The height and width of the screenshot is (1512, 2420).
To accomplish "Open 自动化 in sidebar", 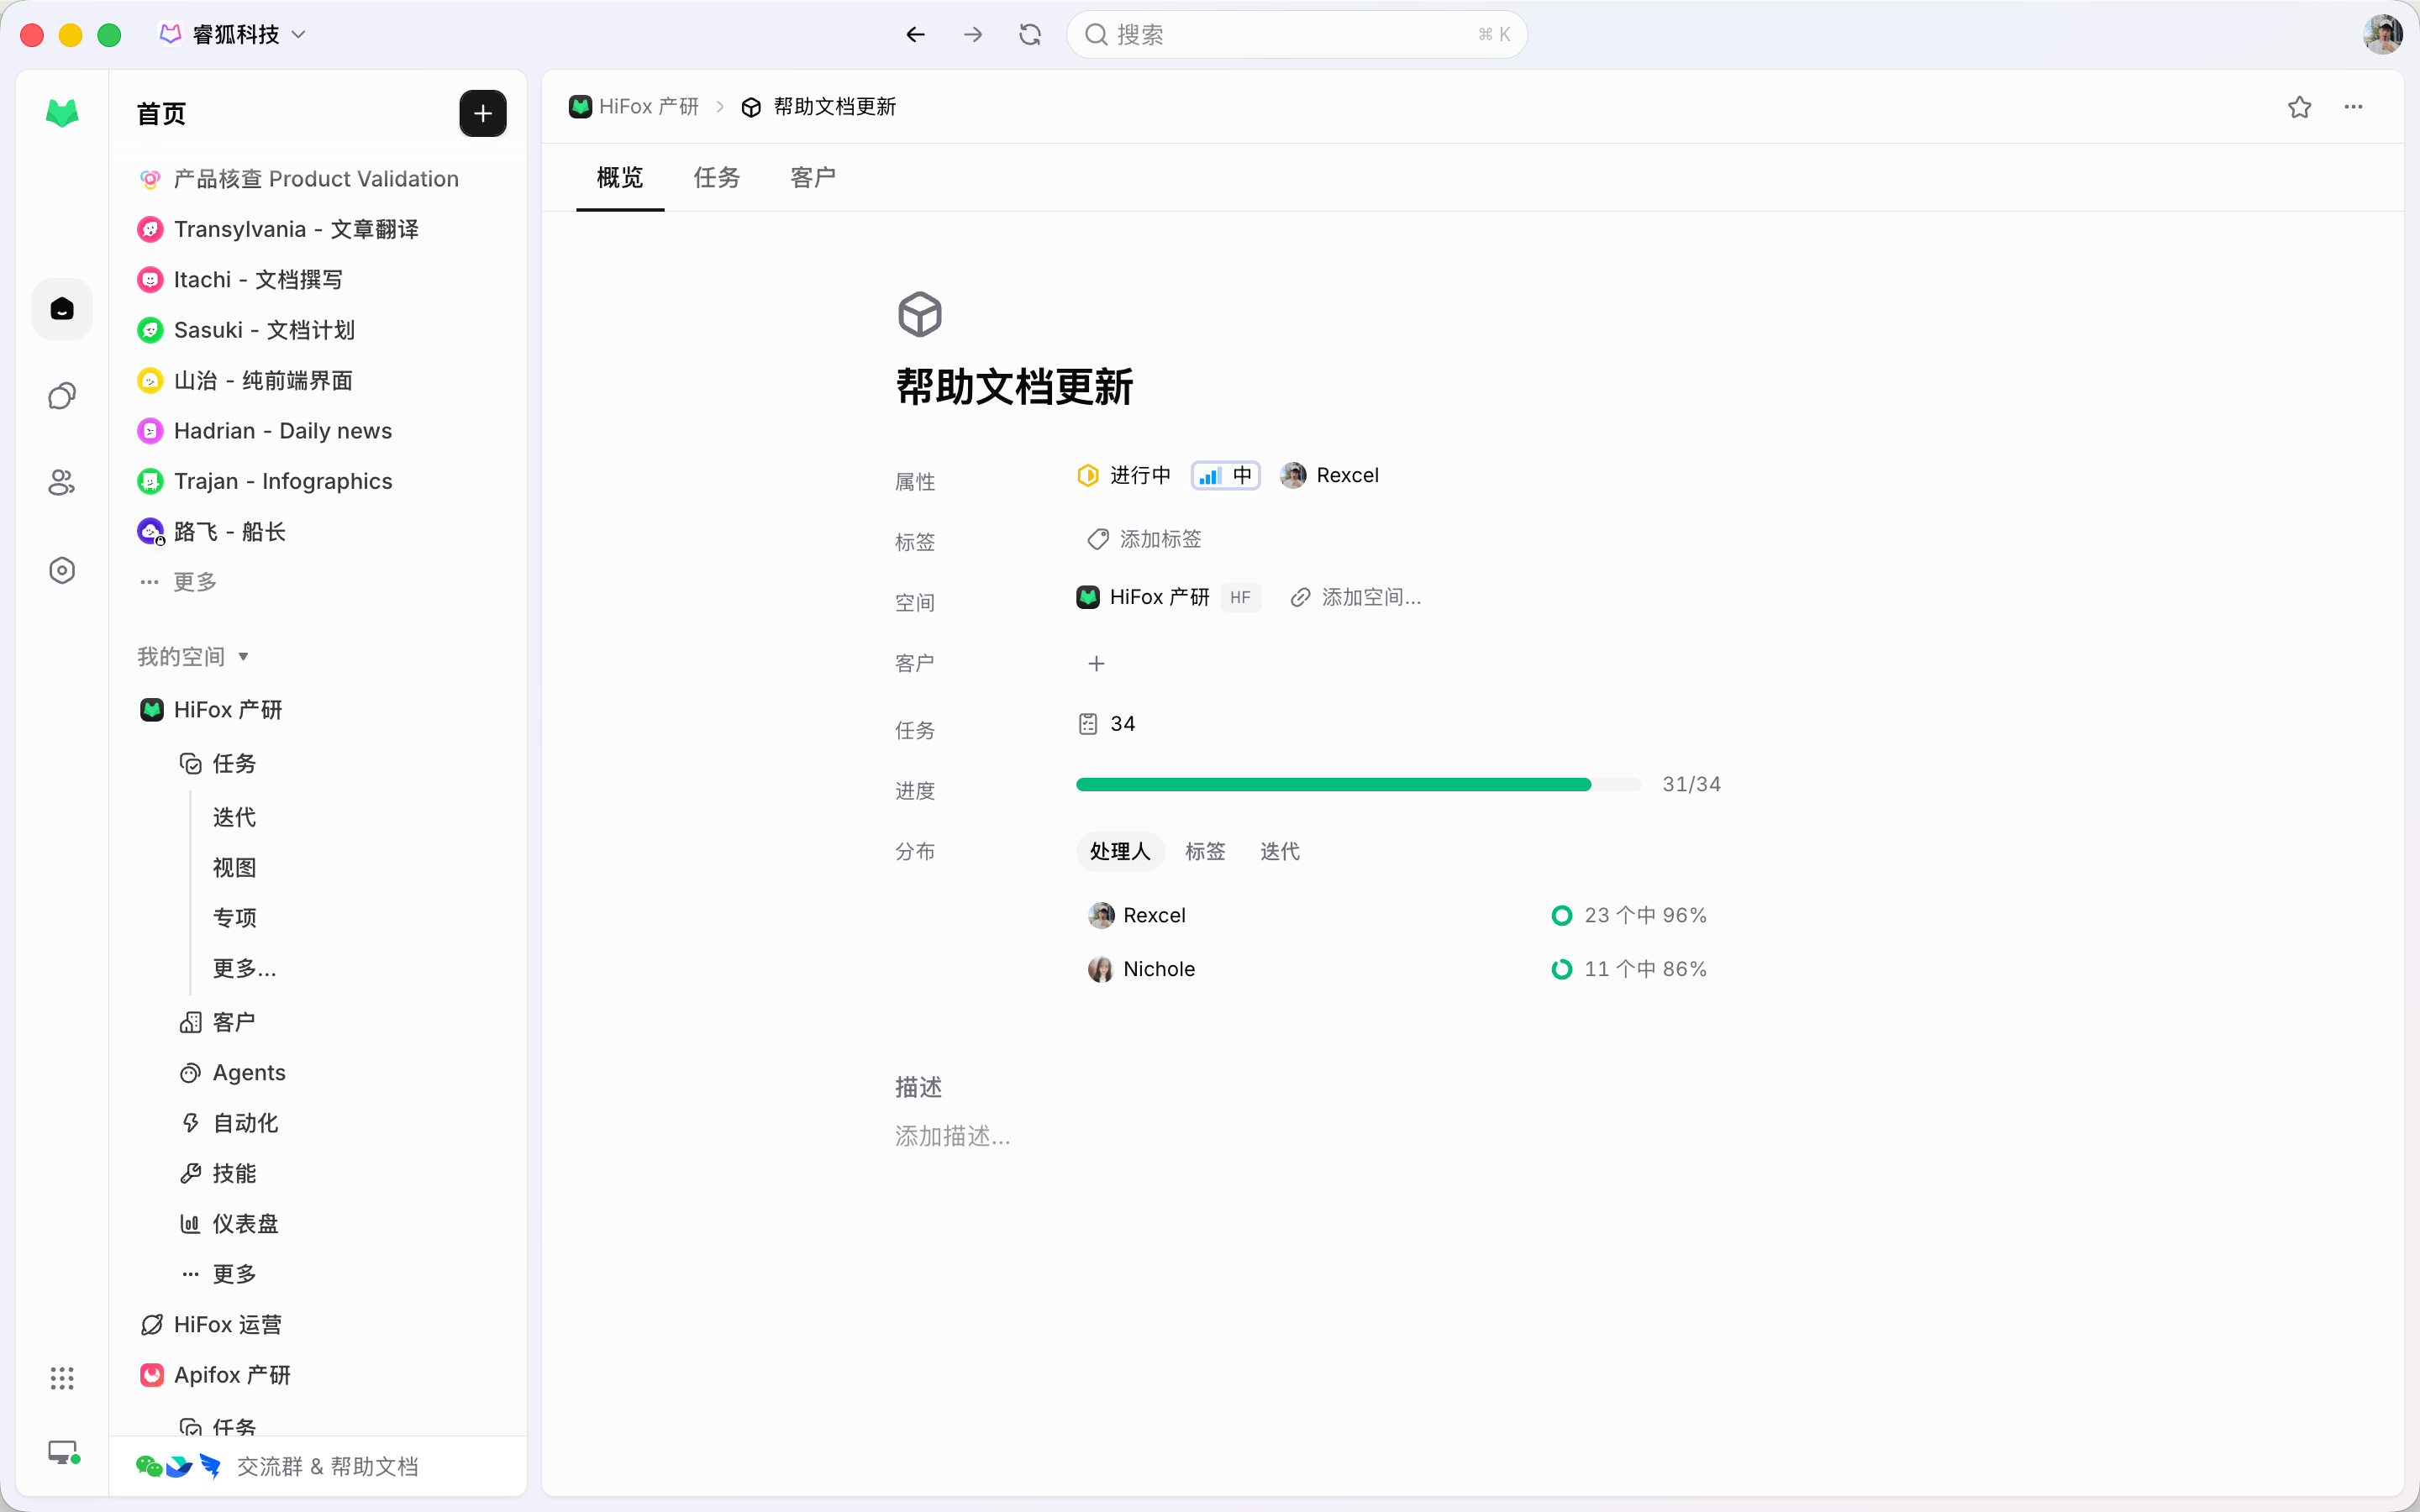I will point(229,1123).
